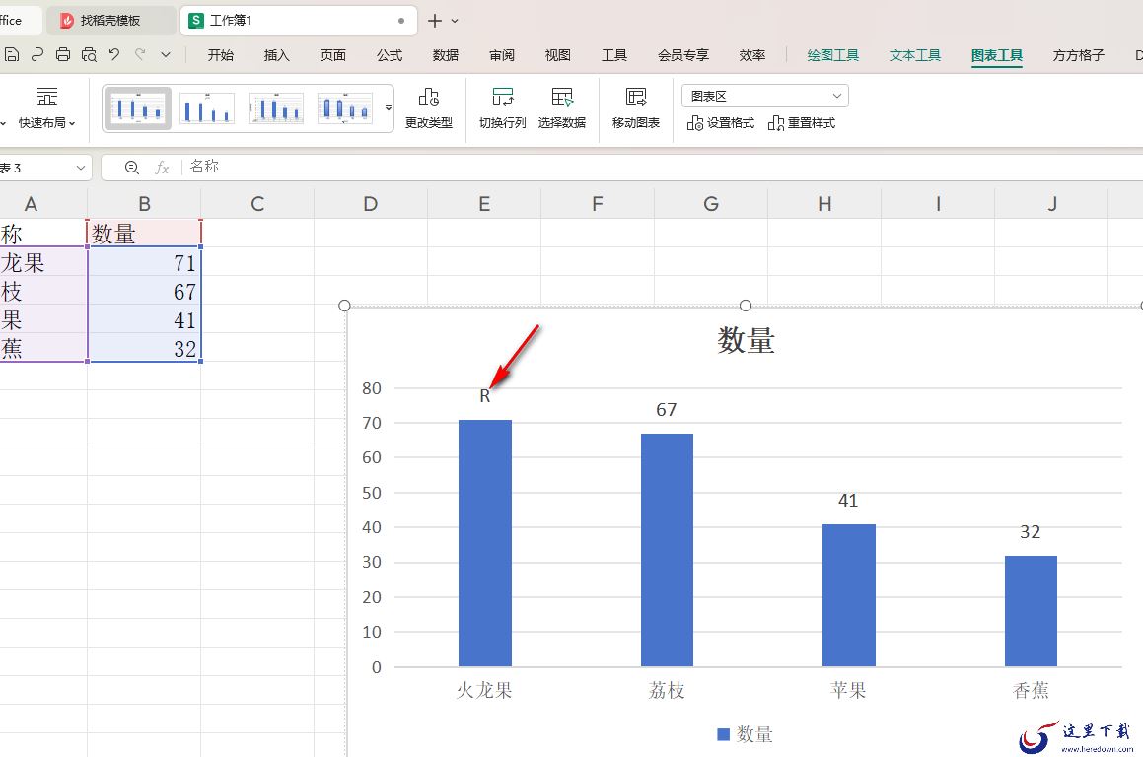Open the 开始 Home tab
This screenshot has height=757, width=1143.
pyautogui.click(x=220, y=55)
